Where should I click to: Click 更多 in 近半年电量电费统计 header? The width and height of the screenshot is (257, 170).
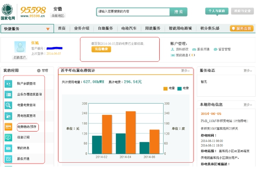click(185, 71)
